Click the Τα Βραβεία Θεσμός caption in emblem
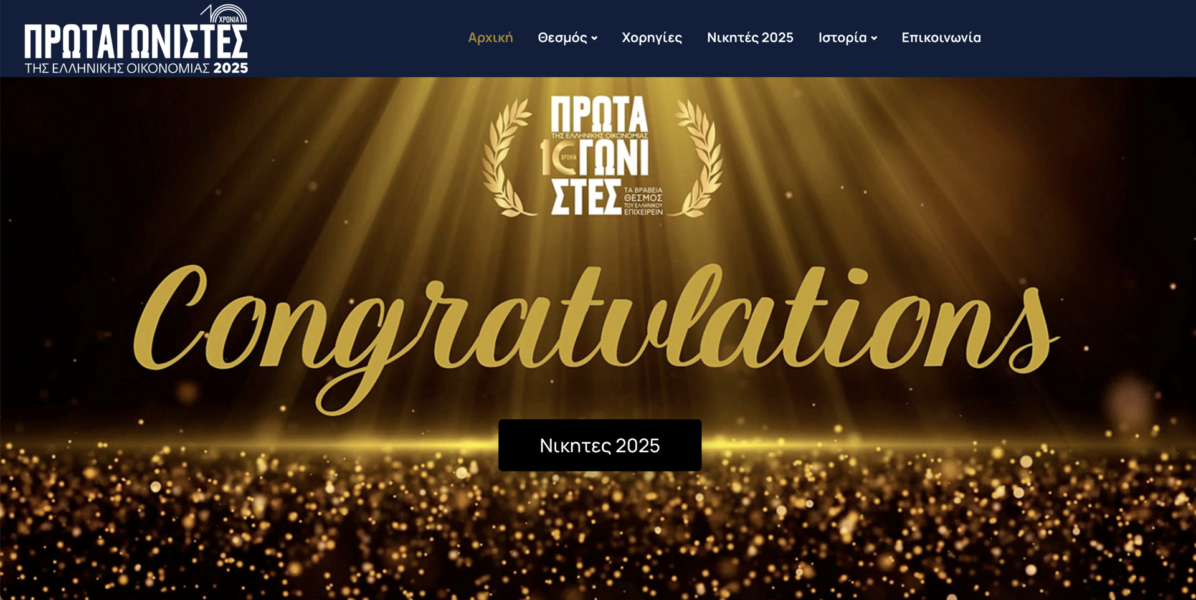1196x600 pixels. pyautogui.click(x=643, y=201)
